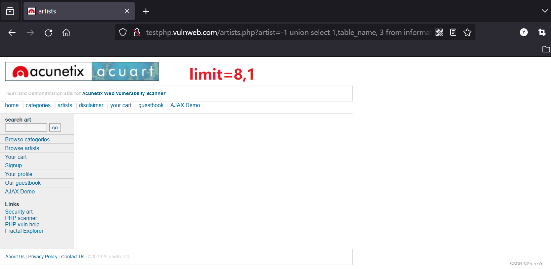
Task: Open the Contact Us footer link
Action: click(73, 257)
